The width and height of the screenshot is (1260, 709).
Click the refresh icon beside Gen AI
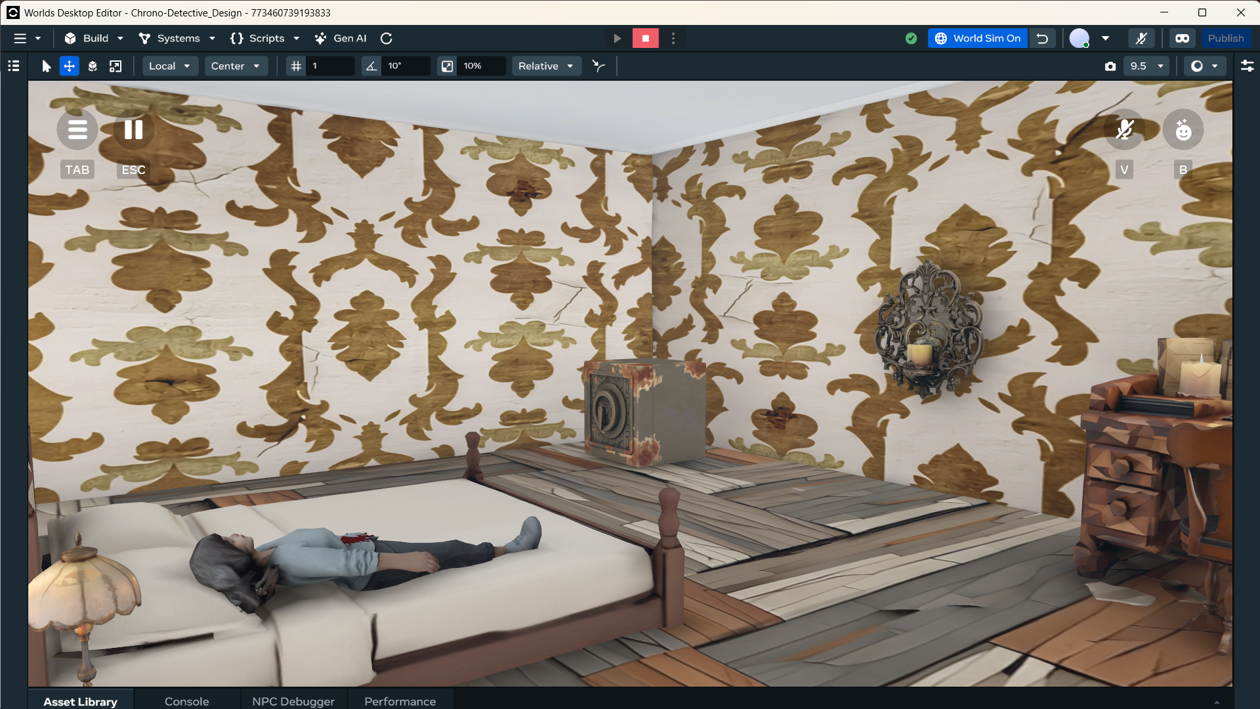[387, 39]
